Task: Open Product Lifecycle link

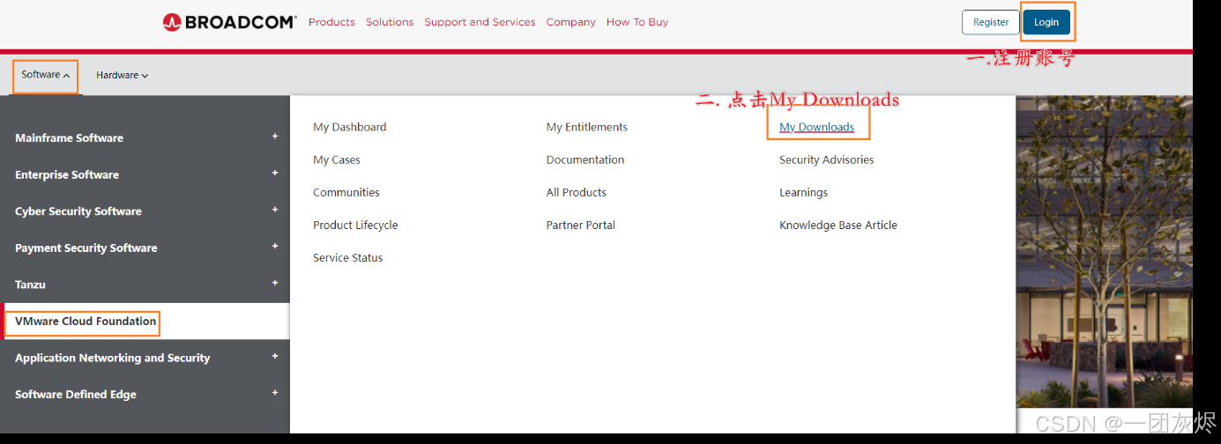Action: (x=355, y=225)
